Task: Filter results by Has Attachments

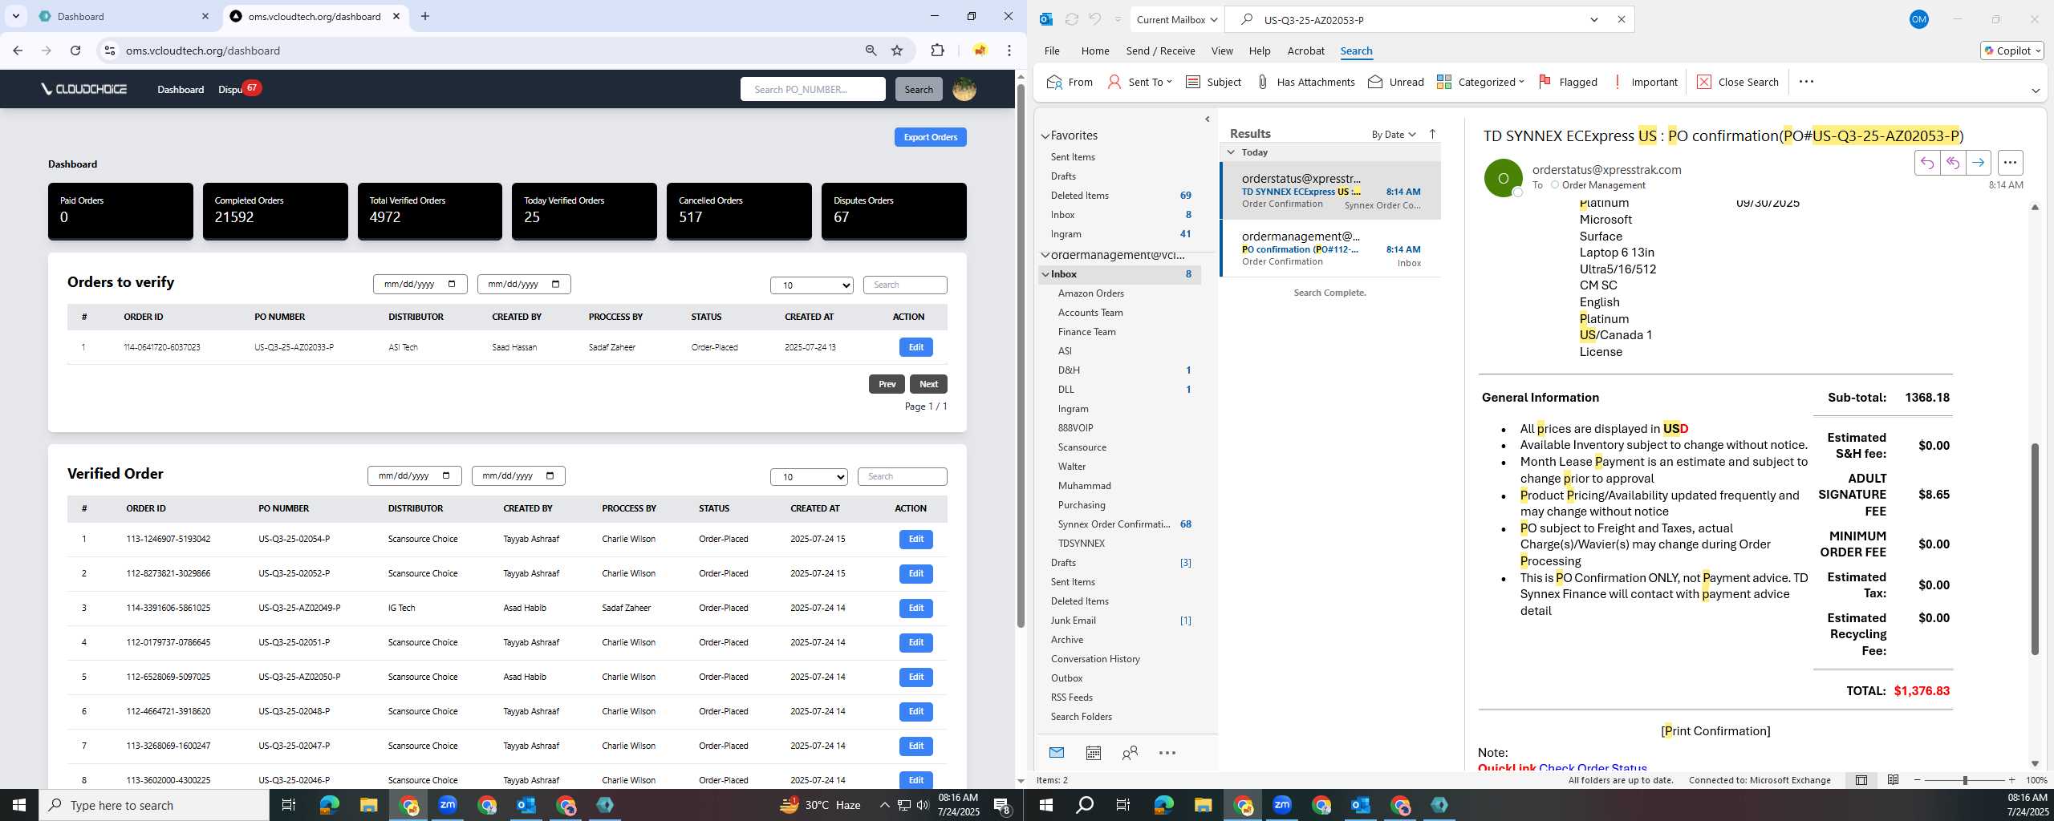Action: coord(1305,82)
